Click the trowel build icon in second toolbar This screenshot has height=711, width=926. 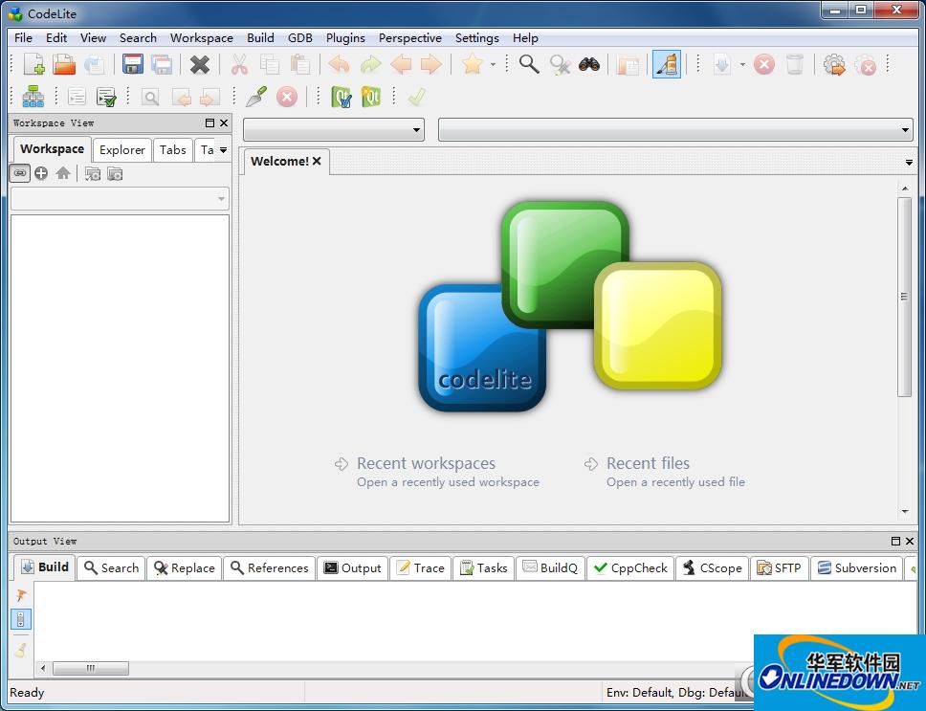click(x=256, y=97)
